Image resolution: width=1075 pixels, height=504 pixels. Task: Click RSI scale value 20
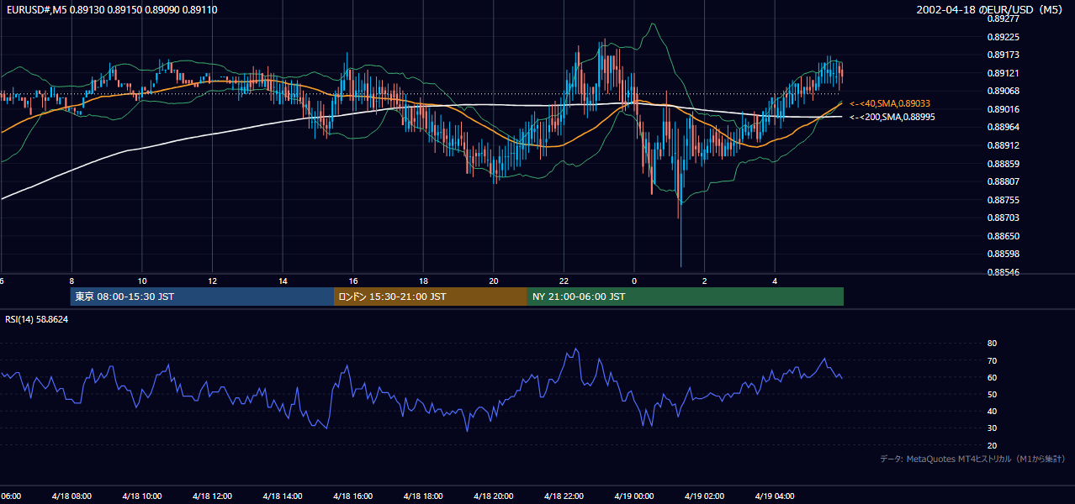992,445
